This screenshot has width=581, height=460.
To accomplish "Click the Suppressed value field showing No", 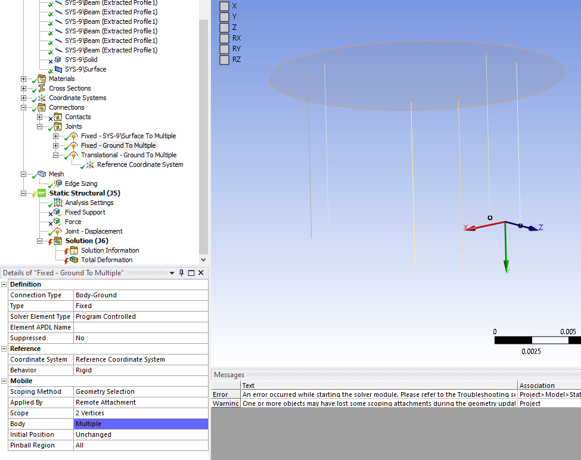I will coord(141,338).
